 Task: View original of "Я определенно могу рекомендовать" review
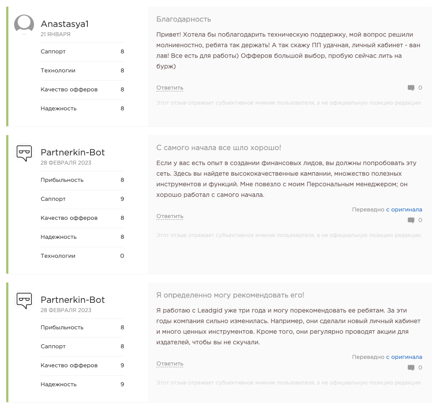[x=404, y=357]
